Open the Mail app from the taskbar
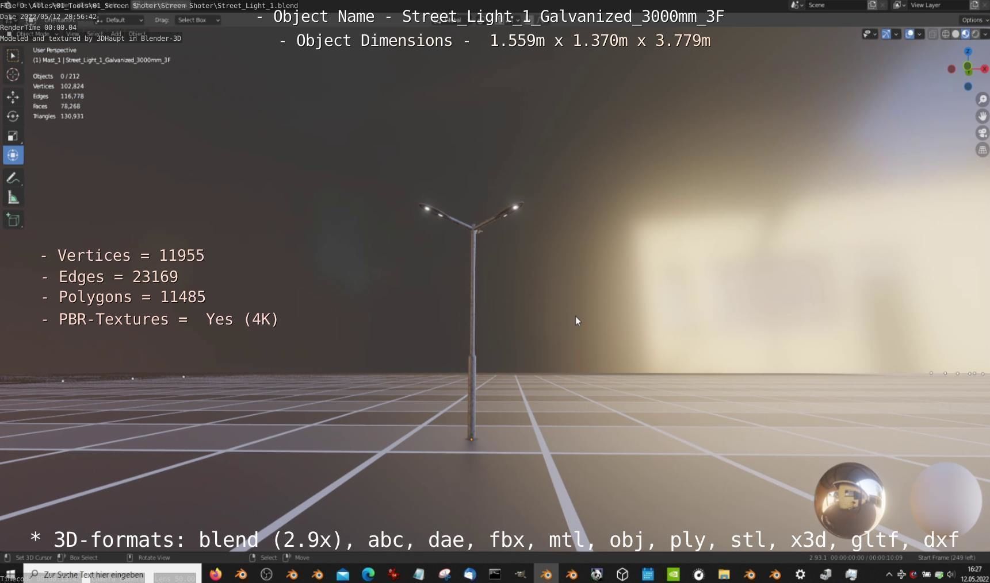The width and height of the screenshot is (990, 583). (x=343, y=574)
